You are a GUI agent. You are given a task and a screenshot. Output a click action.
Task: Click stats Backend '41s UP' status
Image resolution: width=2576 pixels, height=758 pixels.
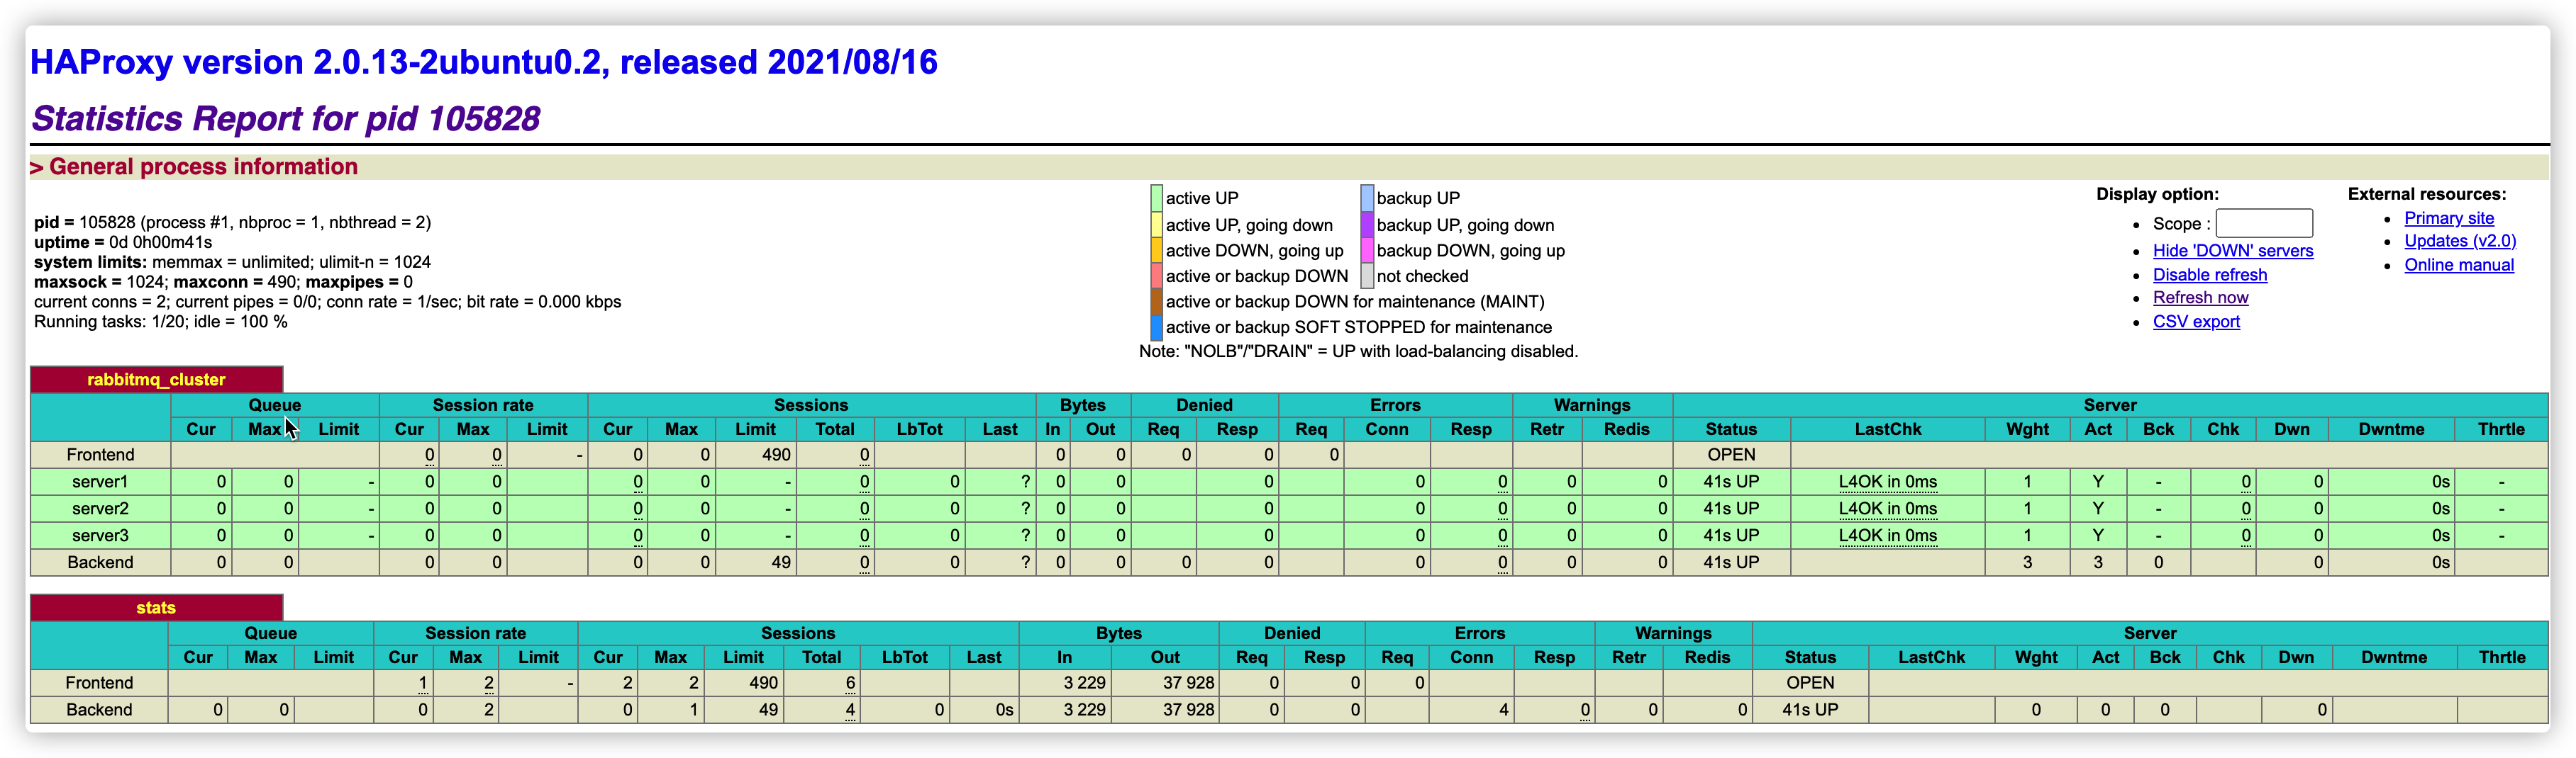click(1810, 709)
